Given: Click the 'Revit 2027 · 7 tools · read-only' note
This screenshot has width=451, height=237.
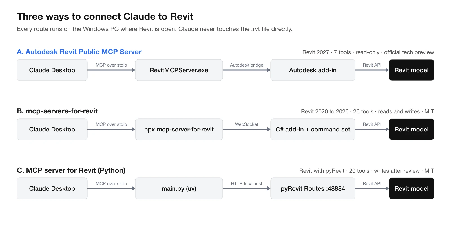Looking at the screenshot, I should coord(368,52).
